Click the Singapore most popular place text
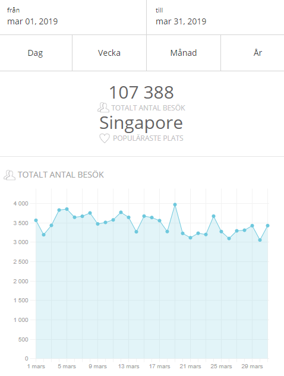Screen dimensions: 284x376 pos(141,123)
